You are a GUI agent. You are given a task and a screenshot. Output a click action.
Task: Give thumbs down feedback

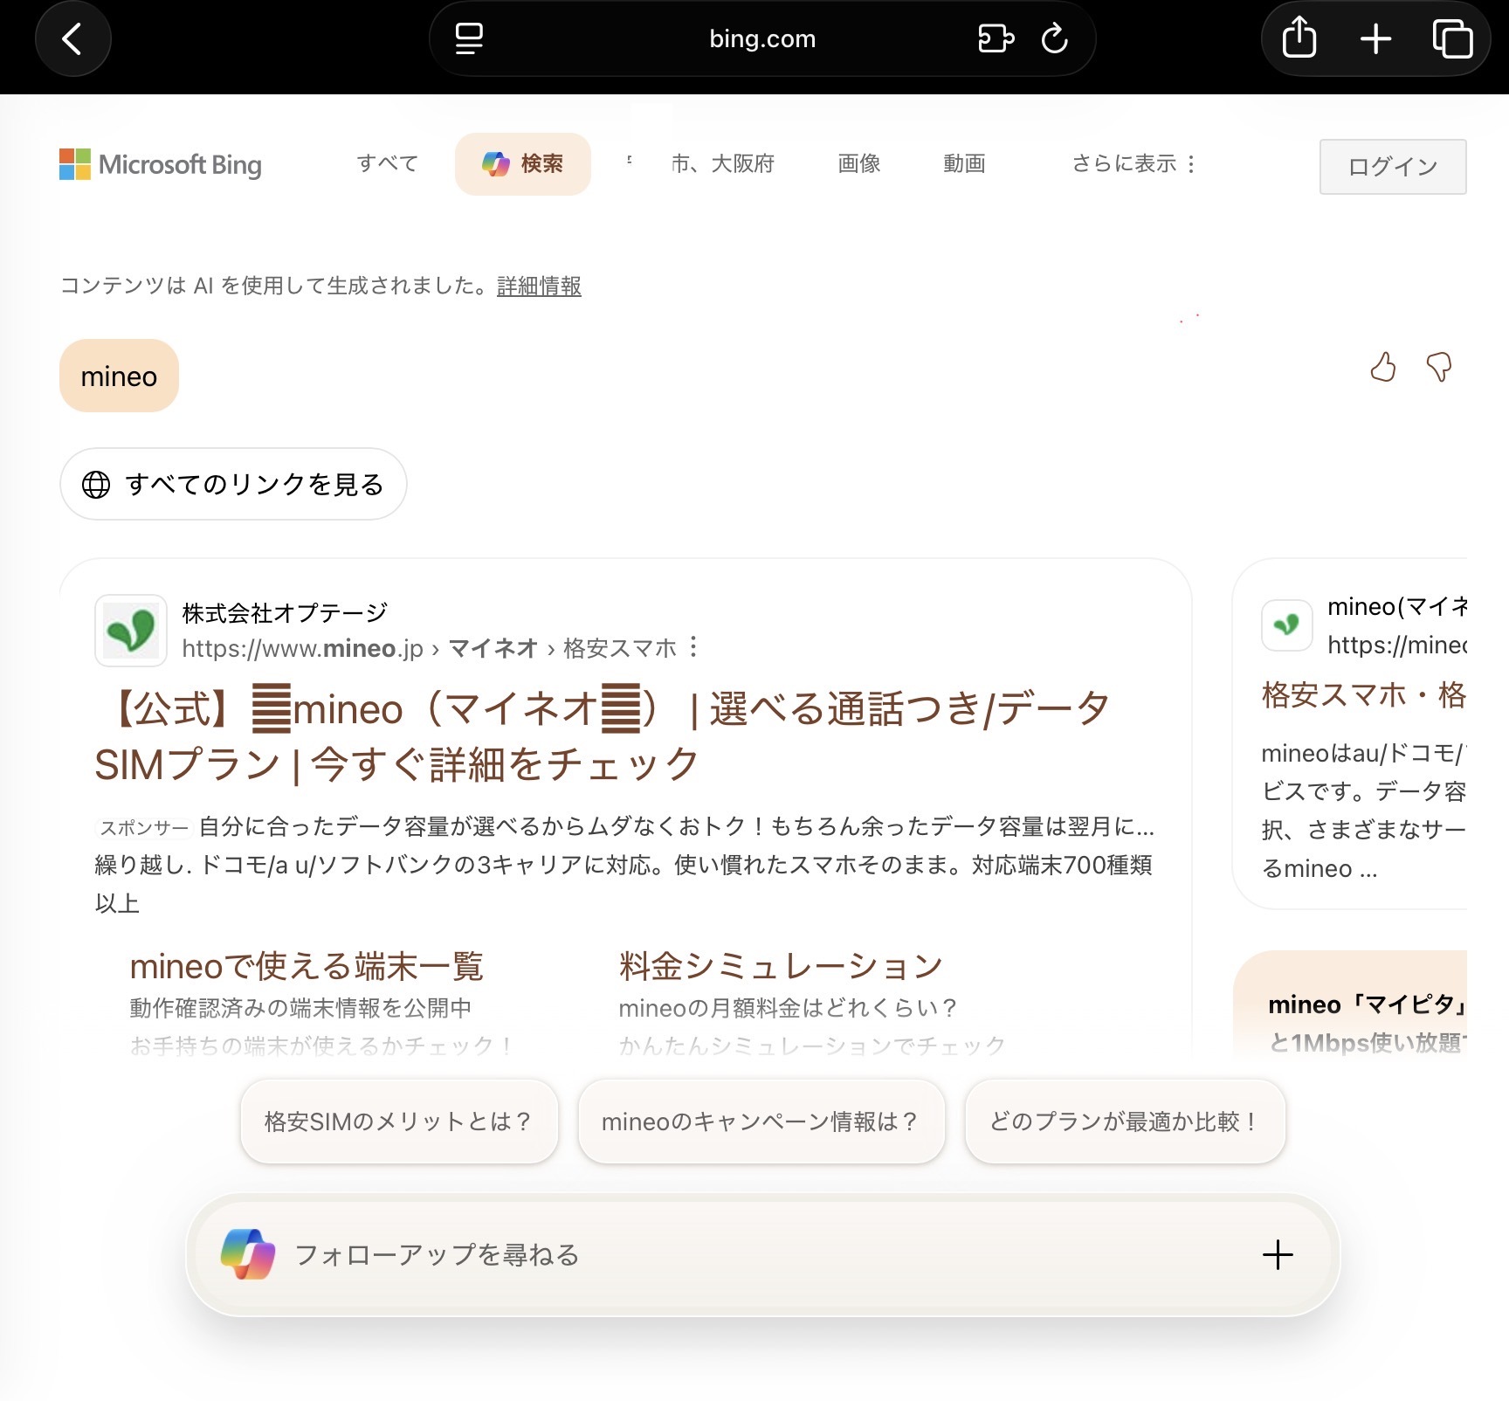[x=1439, y=368]
